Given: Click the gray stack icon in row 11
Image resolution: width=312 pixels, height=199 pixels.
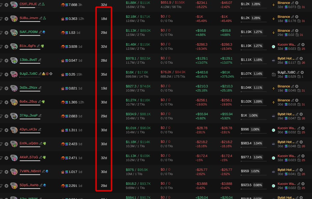Looking at the screenshot, I should point(6,19).
